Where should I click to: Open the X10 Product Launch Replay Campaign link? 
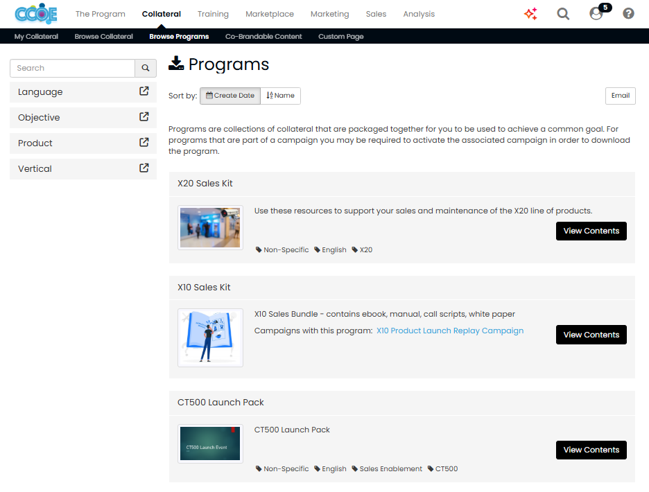[x=449, y=331]
